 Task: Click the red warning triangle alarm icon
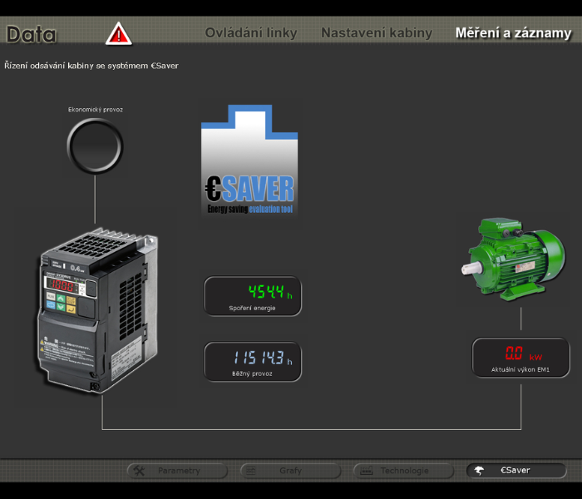pos(118,34)
